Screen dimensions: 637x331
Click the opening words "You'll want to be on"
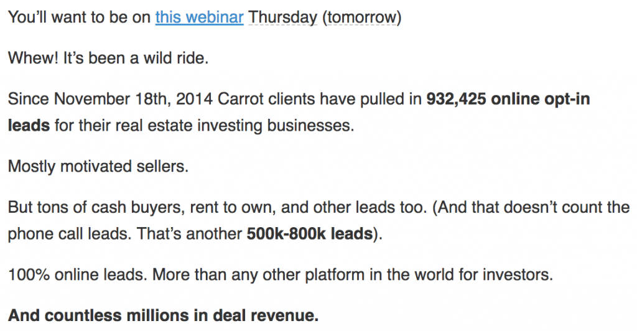80,17
